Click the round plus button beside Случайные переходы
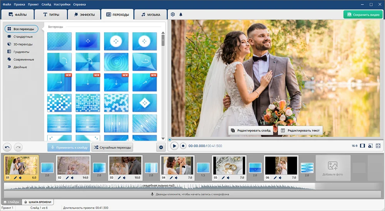 pyautogui.click(x=161, y=147)
